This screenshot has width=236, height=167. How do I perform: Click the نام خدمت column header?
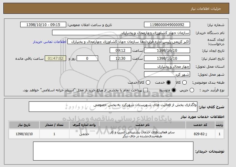pyautogui.click(x=143, y=125)
